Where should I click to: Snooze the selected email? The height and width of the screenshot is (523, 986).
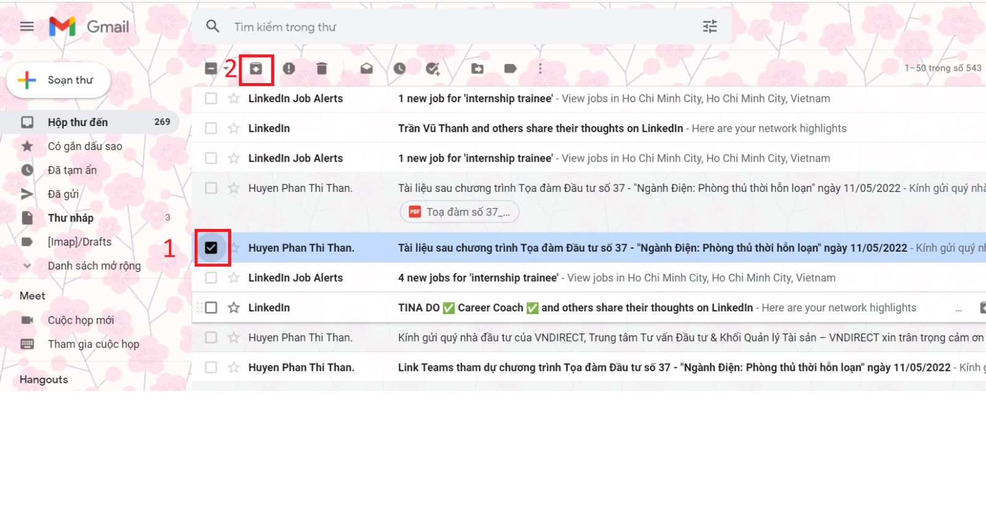(x=399, y=68)
